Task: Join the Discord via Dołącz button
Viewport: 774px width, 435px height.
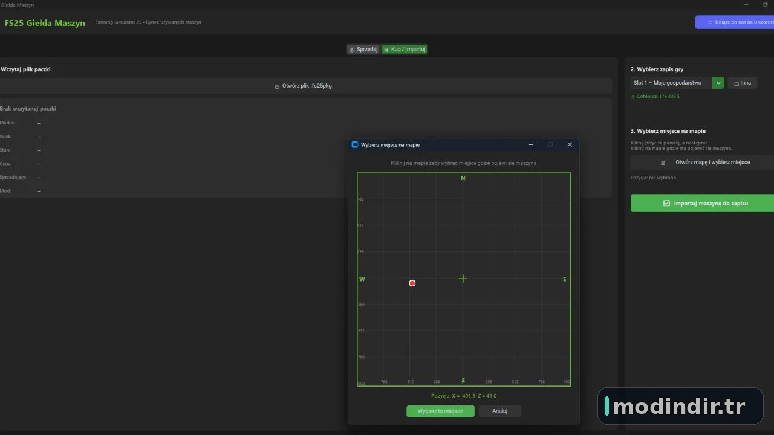Action: click(735, 22)
